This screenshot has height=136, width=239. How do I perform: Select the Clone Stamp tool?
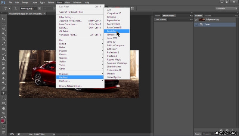tap(3, 59)
